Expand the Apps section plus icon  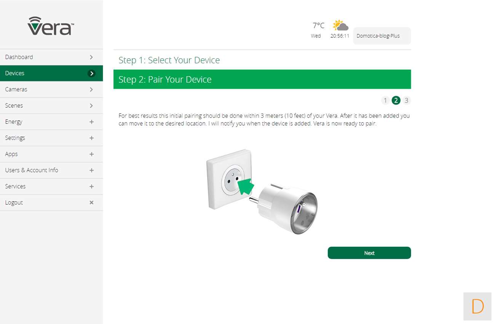pyautogui.click(x=91, y=154)
